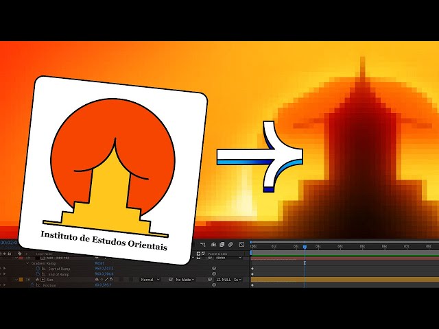Screen dimensions: 439x329
Task: Open the 12. NULL parent dropdown
Action: [228, 280]
